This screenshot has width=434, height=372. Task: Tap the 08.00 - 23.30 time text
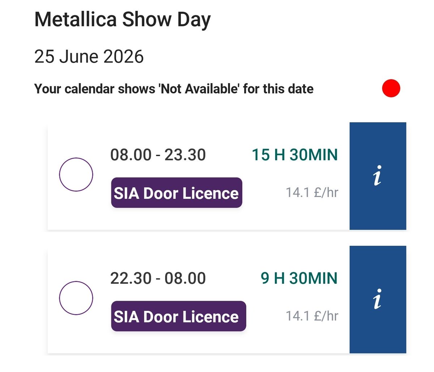pyautogui.click(x=158, y=155)
